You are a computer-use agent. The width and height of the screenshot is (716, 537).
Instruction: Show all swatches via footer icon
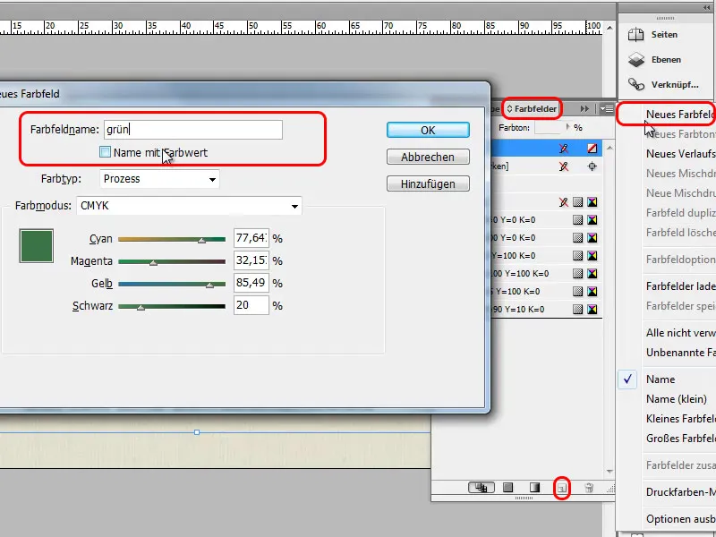point(482,488)
